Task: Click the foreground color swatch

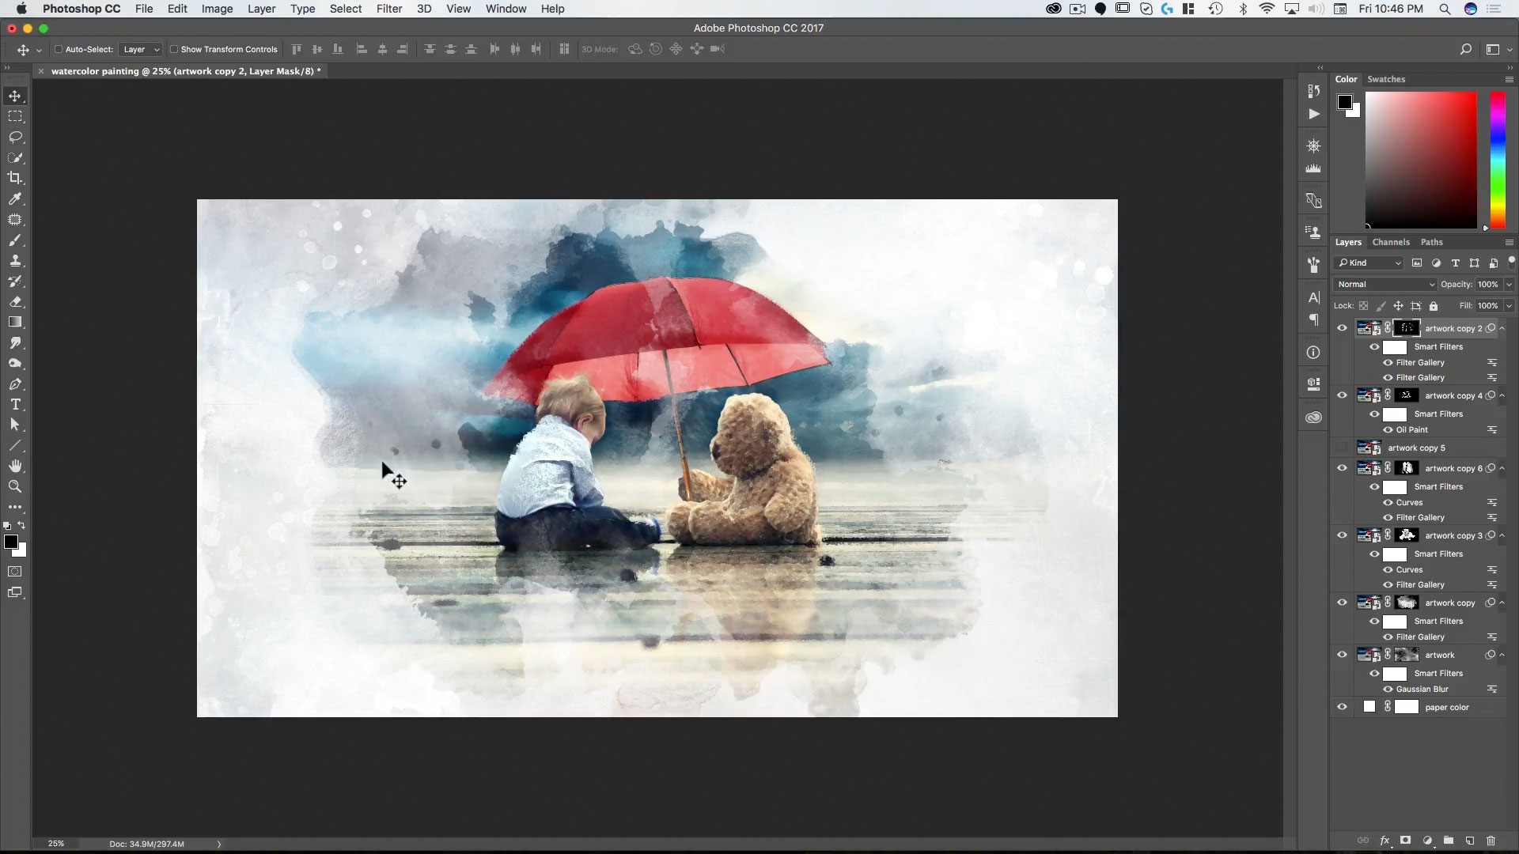Action: point(11,542)
